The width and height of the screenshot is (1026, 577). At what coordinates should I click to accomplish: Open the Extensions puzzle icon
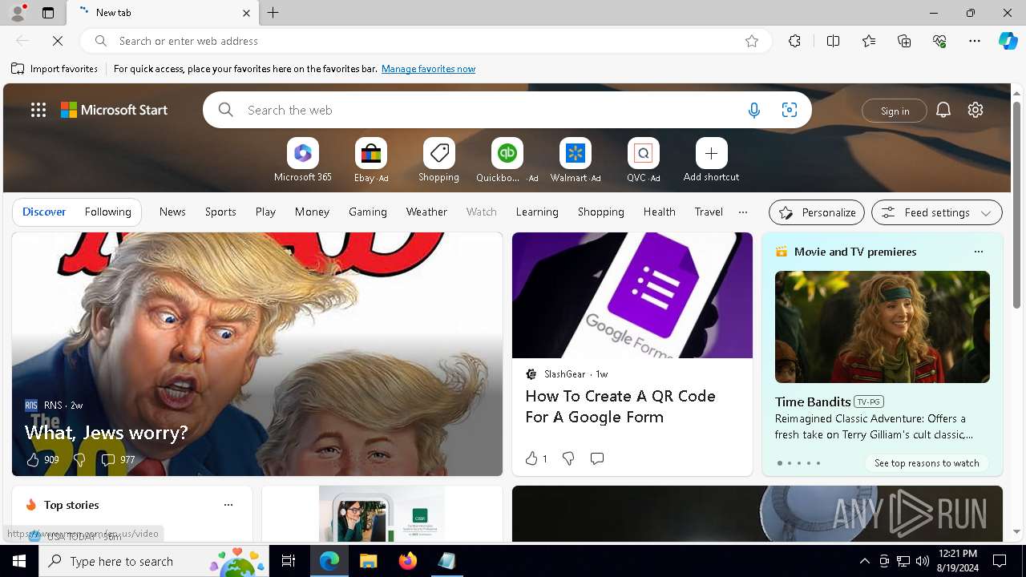tap(794, 41)
